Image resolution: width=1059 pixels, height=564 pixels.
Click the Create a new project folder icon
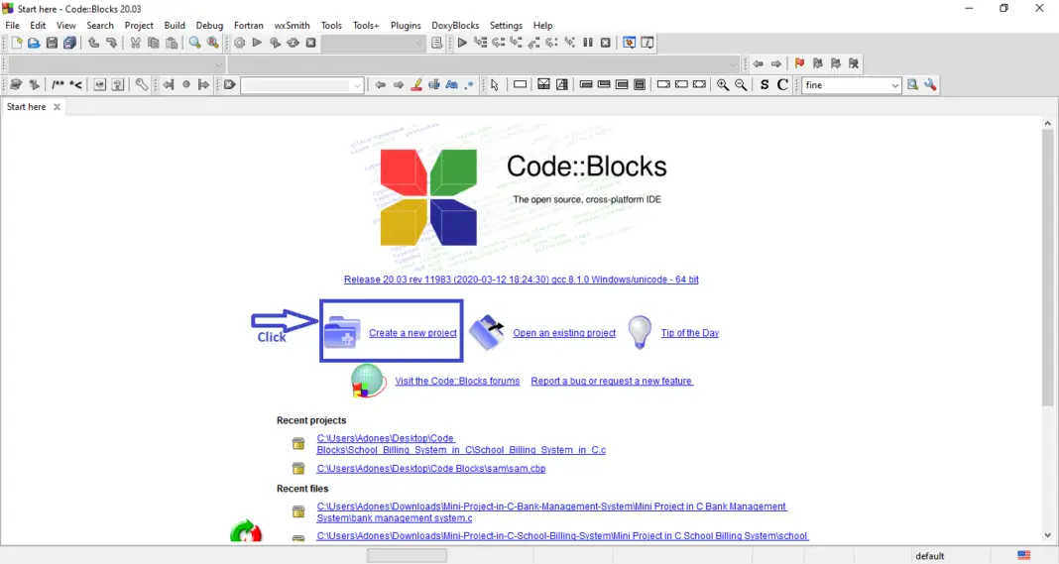click(343, 332)
